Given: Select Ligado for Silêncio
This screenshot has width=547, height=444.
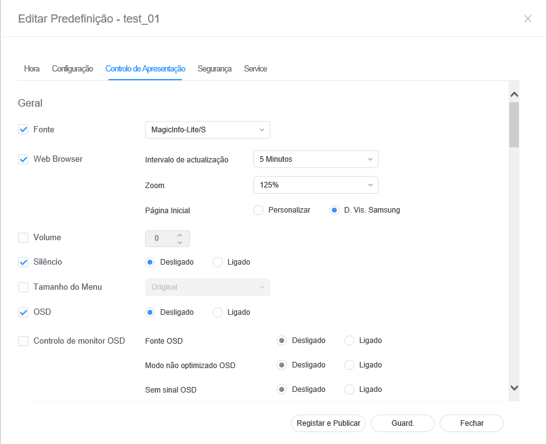Looking at the screenshot, I should pos(218,262).
